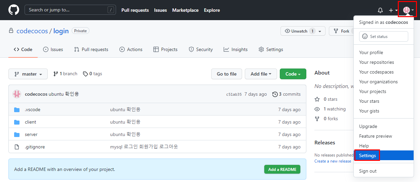This screenshot has height=182, width=420.
Task: Select Upgrade in user menu
Action: click(x=384, y=126)
